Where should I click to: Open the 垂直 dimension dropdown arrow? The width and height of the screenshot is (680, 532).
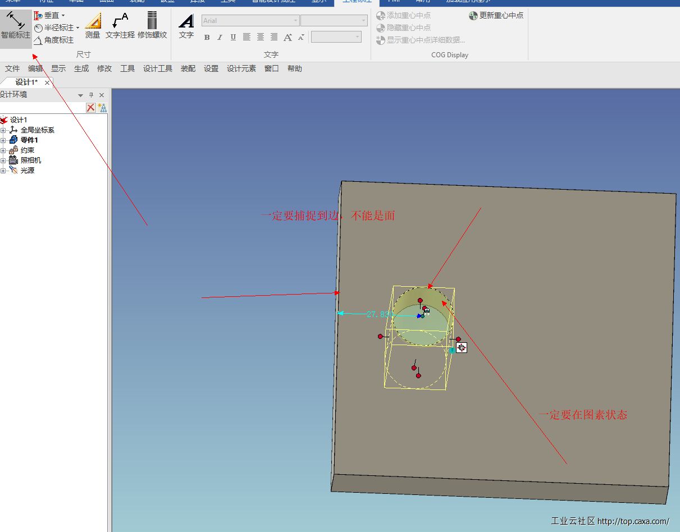point(63,16)
